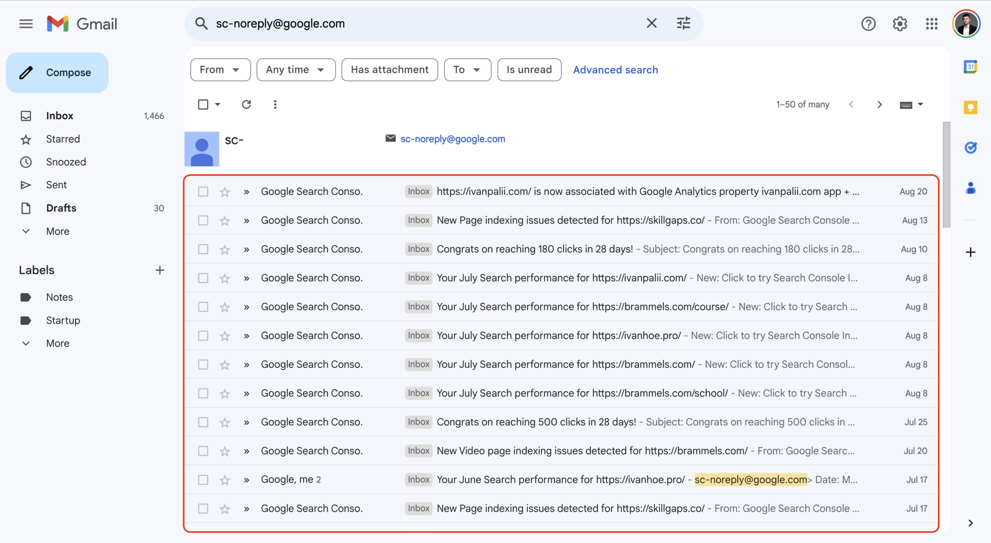Open the Settings gear icon

point(900,24)
